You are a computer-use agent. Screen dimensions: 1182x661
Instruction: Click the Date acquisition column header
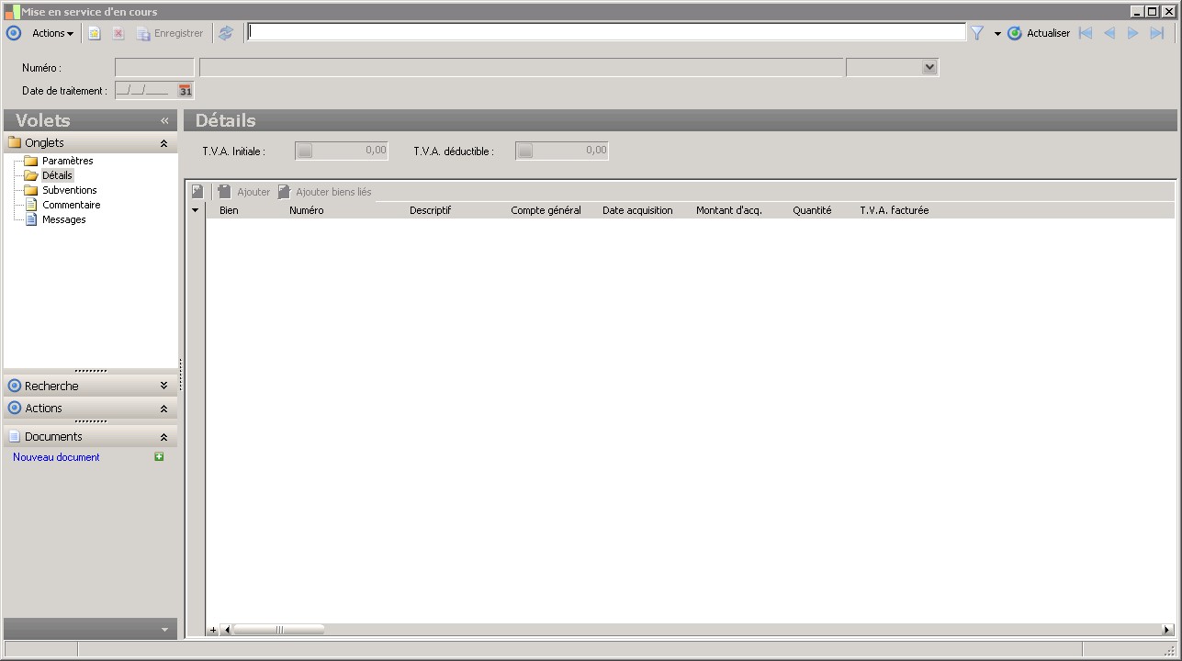(637, 210)
